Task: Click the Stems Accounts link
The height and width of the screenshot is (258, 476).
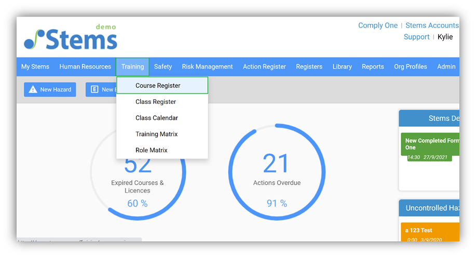Action: (x=432, y=25)
